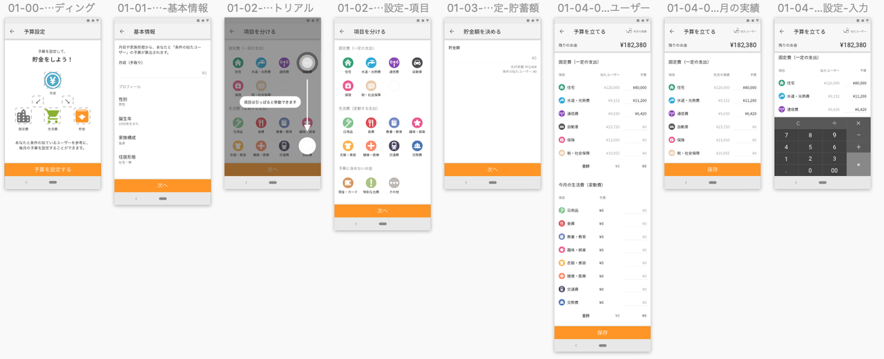Switch to 先月の実績 in 01-04 ユーザー screen header
This screenshot has width=884, height=359.
(x=636, y=31)
